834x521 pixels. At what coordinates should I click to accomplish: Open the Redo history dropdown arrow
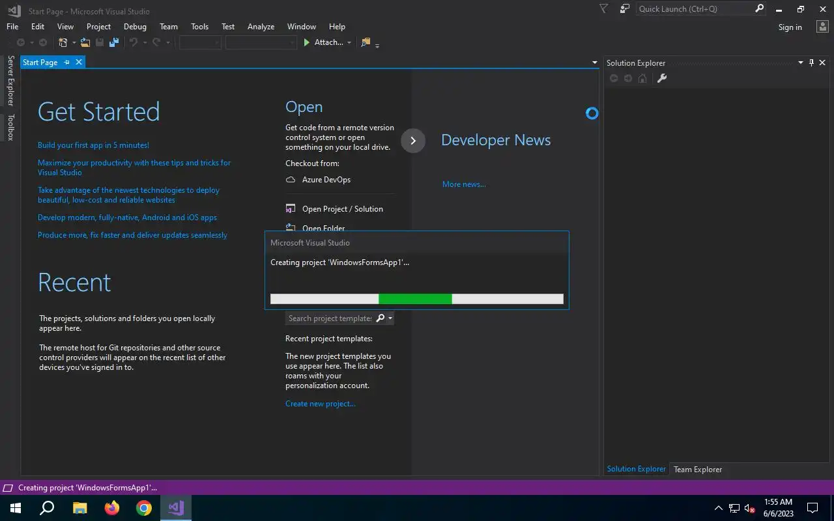pyautogui.click(x=167, y=43)
